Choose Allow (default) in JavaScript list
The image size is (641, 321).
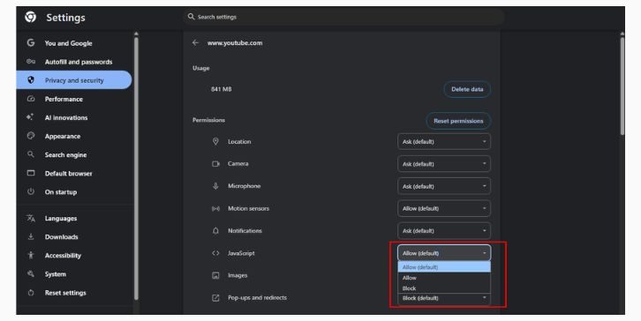444,267
